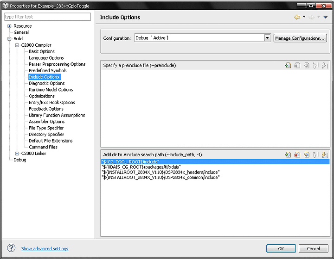Open the forward-history dropdown arrow
Screen dimensions: 334x259
pos(319,17)
